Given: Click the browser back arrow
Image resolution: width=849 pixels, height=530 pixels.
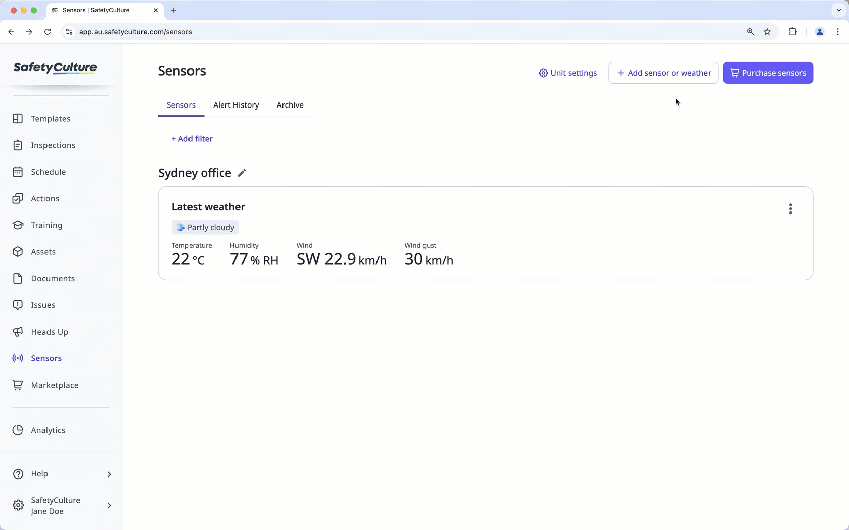Looking at the screenshot, I should (x=11, y=32).
